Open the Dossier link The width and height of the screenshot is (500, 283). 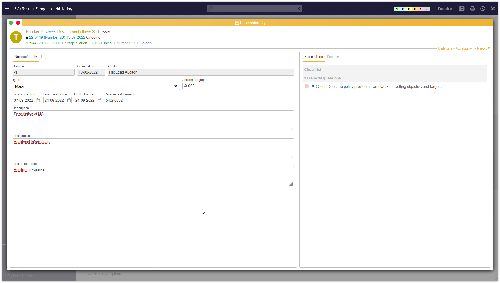[x=104, y=31]
